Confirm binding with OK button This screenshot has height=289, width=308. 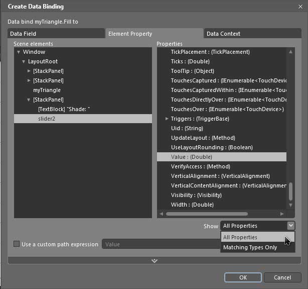243,277
